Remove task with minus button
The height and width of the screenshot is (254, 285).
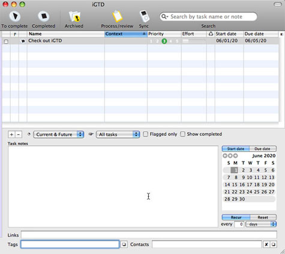pyautogui.click(x=19, y=134)
